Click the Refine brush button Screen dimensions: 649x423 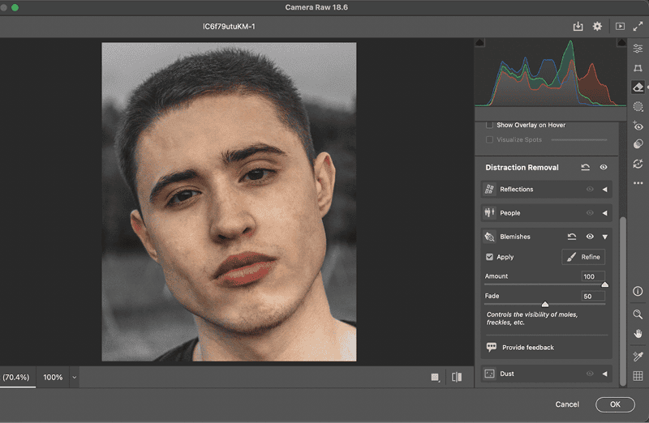click(583, 257)
